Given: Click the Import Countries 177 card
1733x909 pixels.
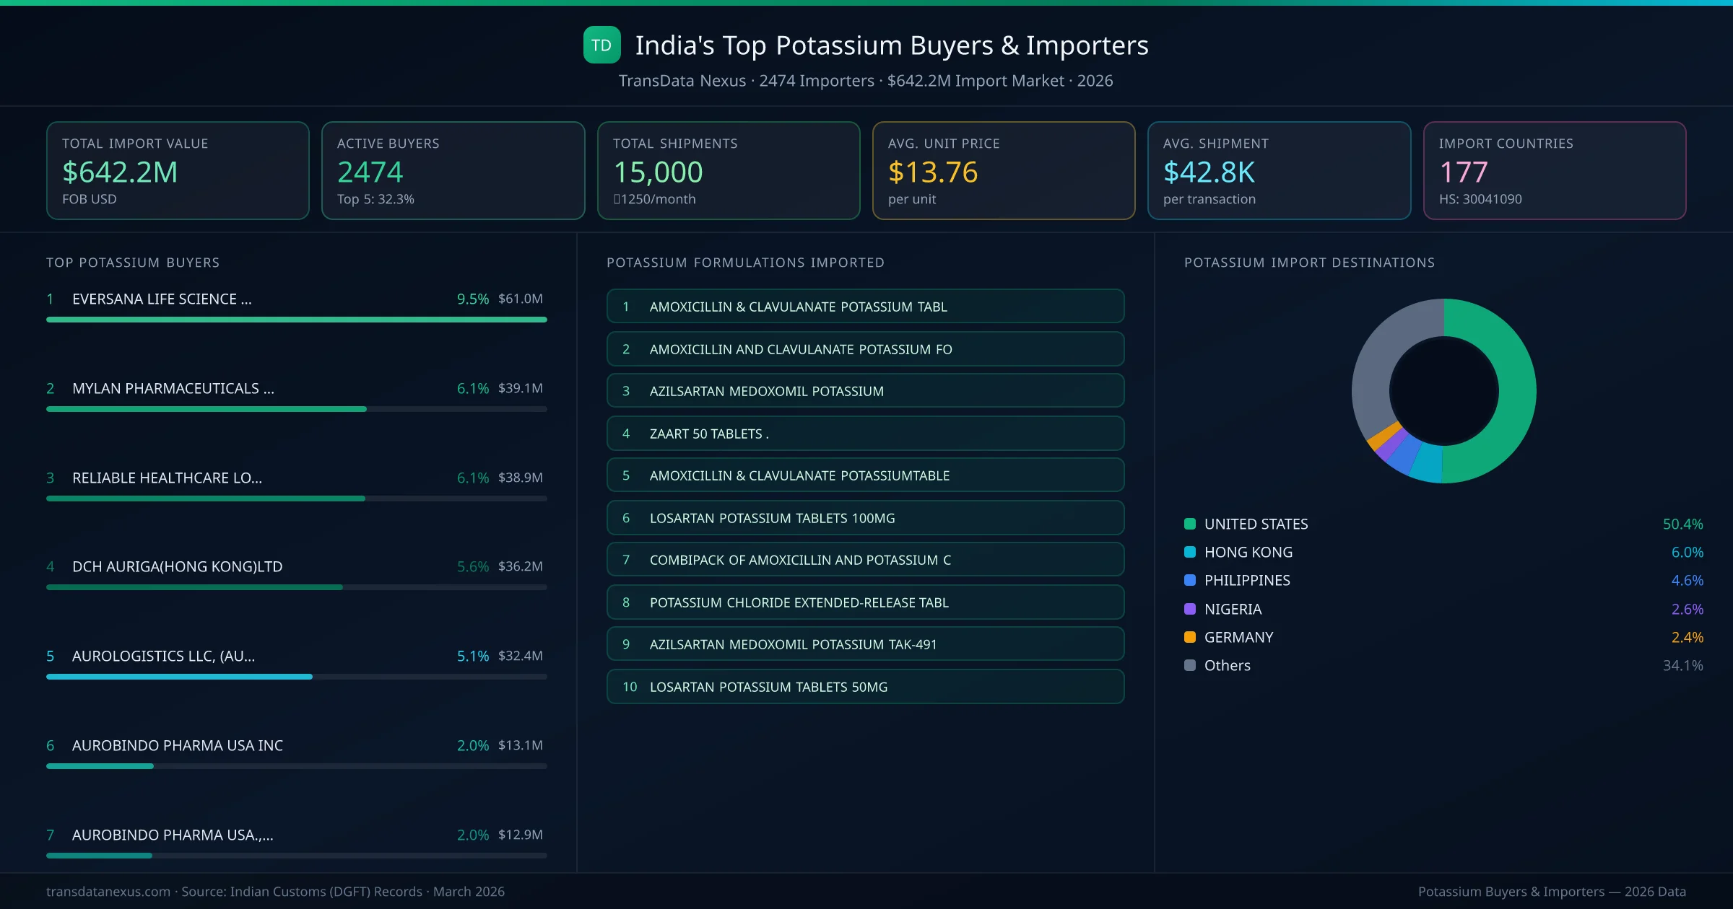Looking at the screenshot, I should tap(1555, 170).
